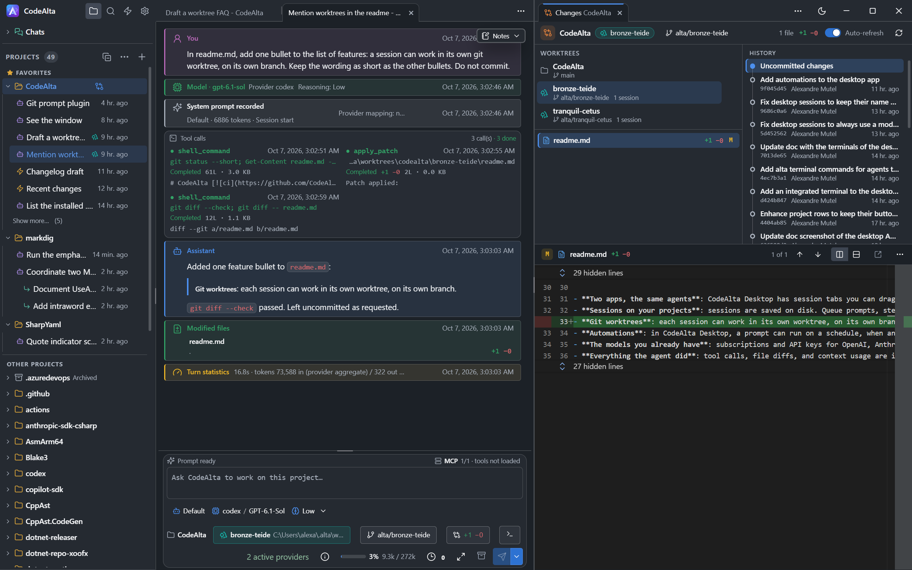Switch to inline diff view icon

click(857, 254)
